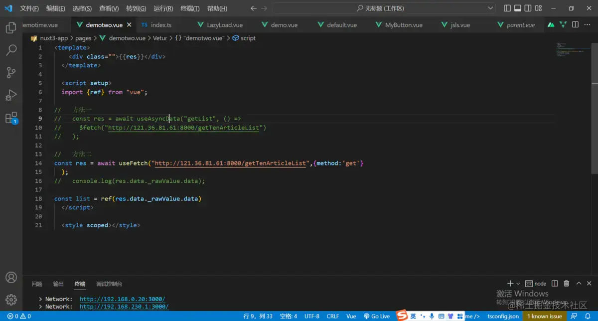Toggle the bottom panel visibility
Viewport: 598px width, 321px height.
pos(518,8)
